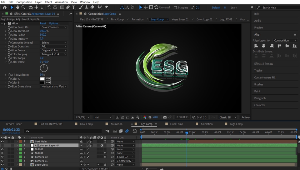Hide the Text Main layer
This screenshot has height=170, width=300.
tap(2, 142)
